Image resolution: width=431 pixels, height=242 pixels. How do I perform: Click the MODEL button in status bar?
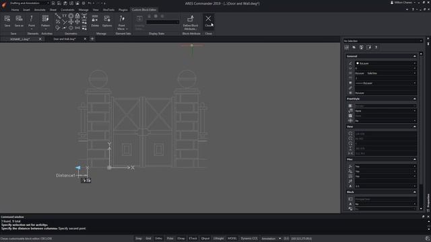(x=232, y=239)
